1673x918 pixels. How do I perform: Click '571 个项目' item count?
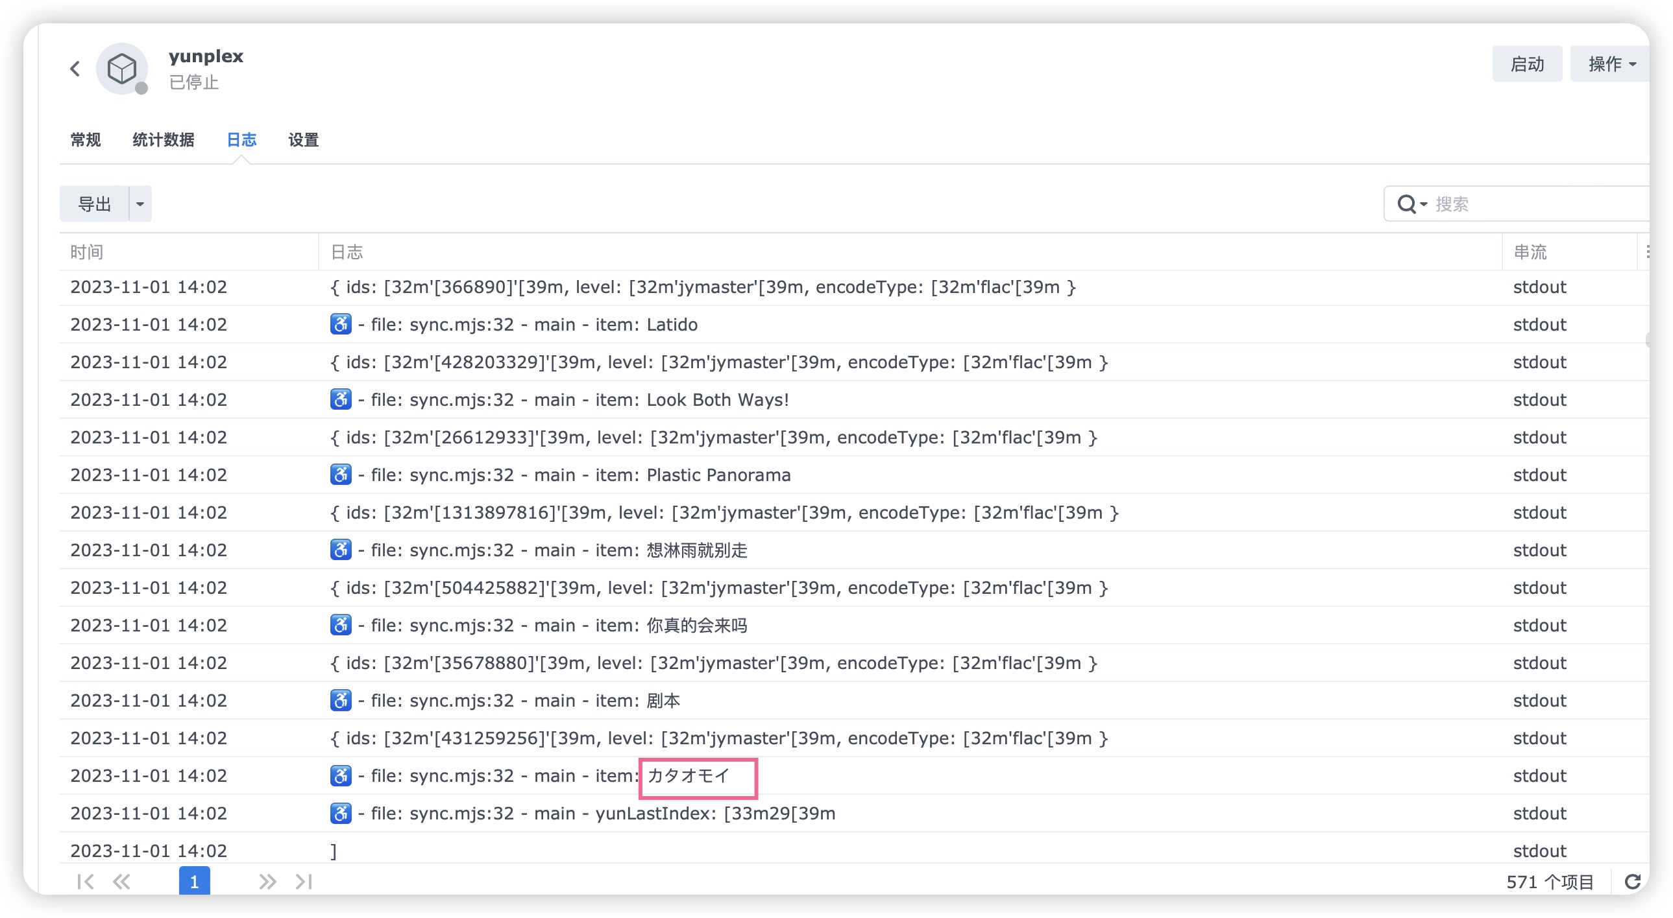[1550, 882]
